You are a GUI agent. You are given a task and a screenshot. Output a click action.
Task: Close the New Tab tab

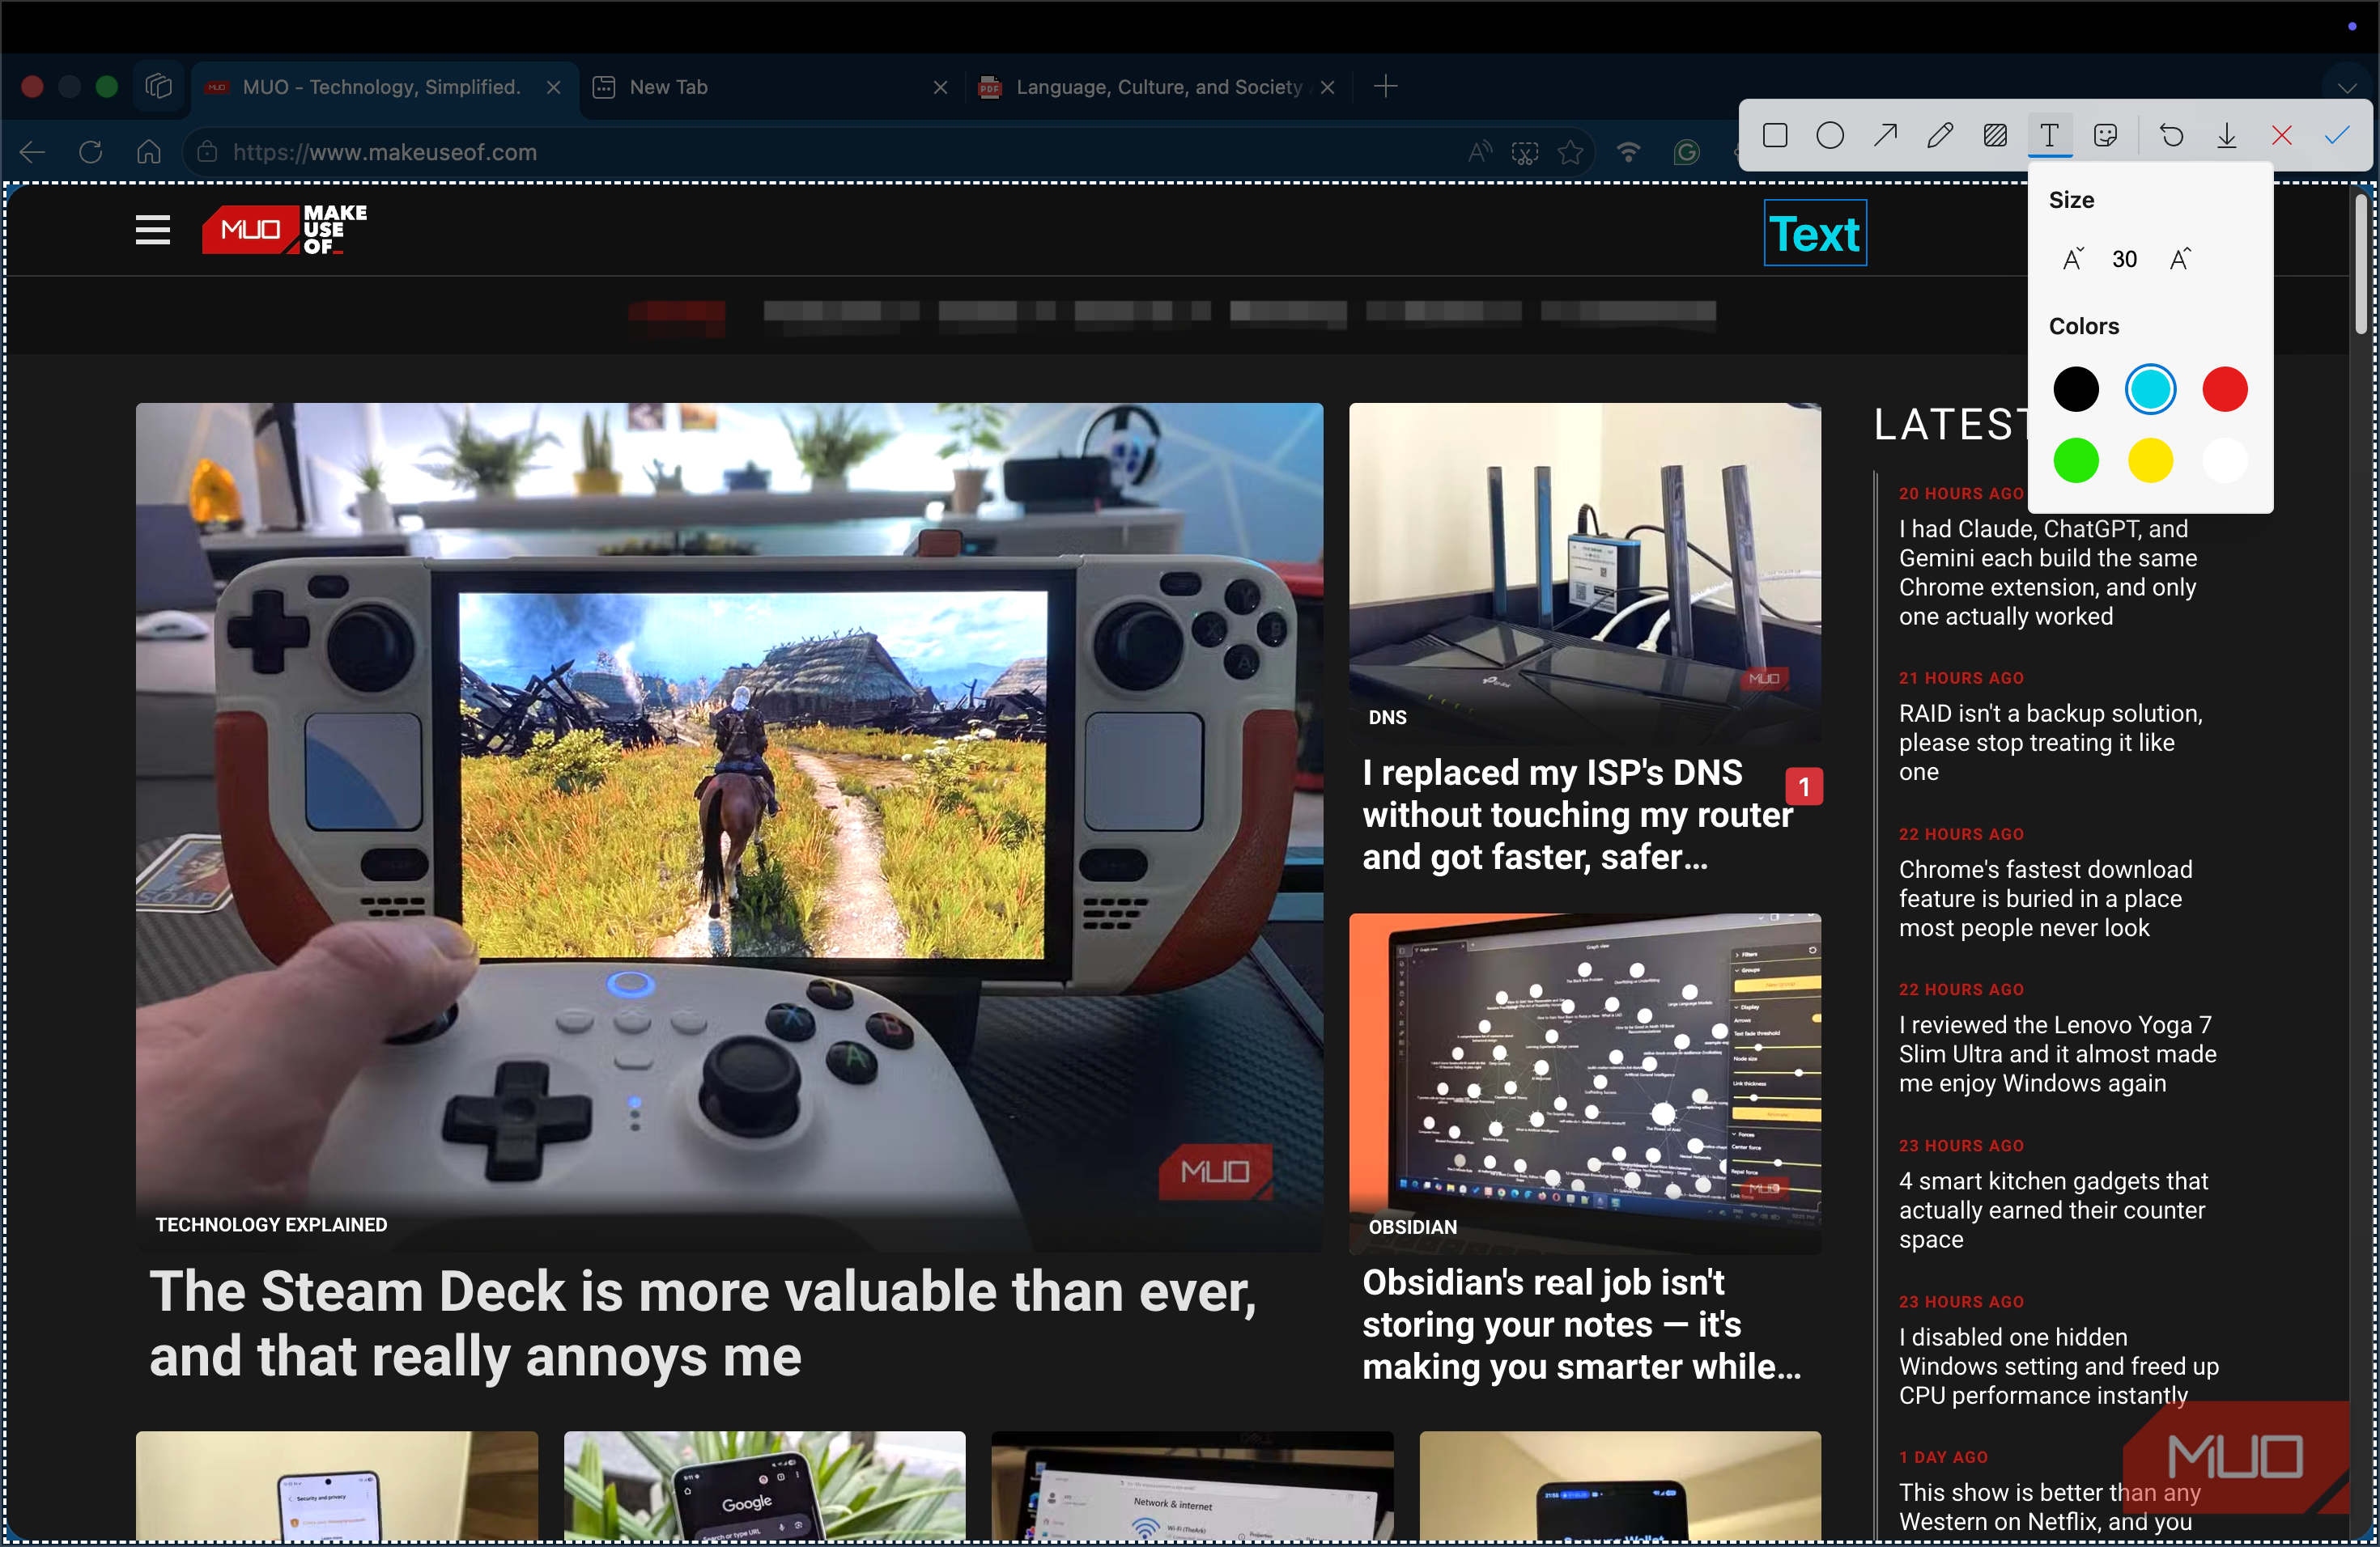[x=940, y=88]
